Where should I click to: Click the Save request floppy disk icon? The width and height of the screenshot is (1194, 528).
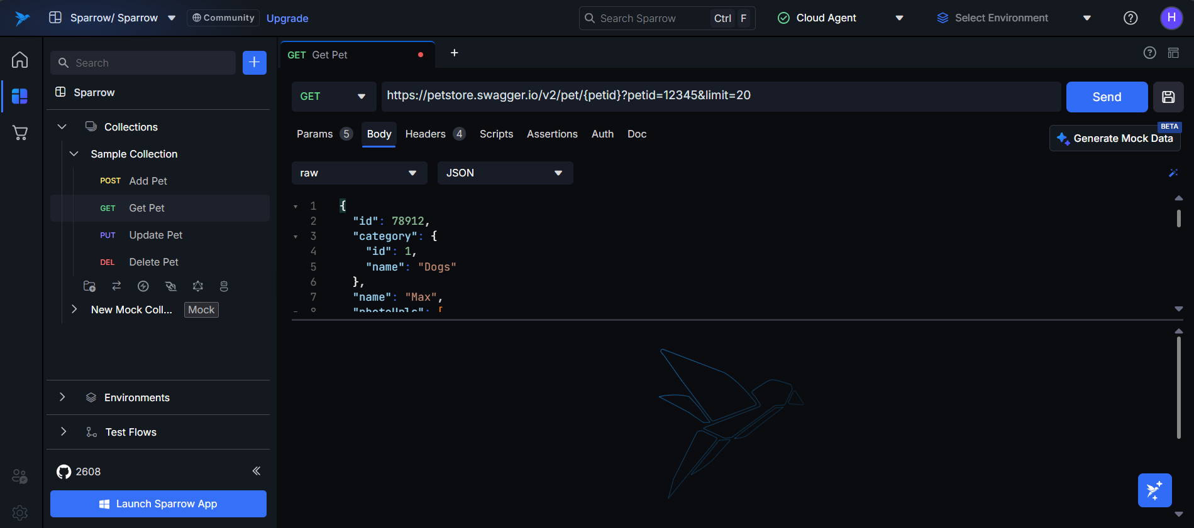point(1168,97)
